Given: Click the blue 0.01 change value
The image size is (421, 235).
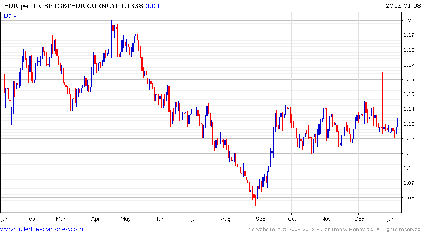Looking at the screenshot, I should pos(153,6).
